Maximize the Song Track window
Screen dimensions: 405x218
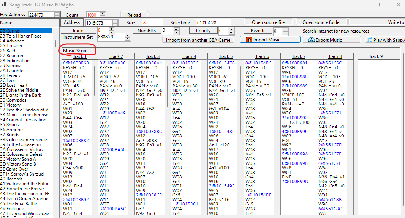pyautogui.click(x=381, y=5)
